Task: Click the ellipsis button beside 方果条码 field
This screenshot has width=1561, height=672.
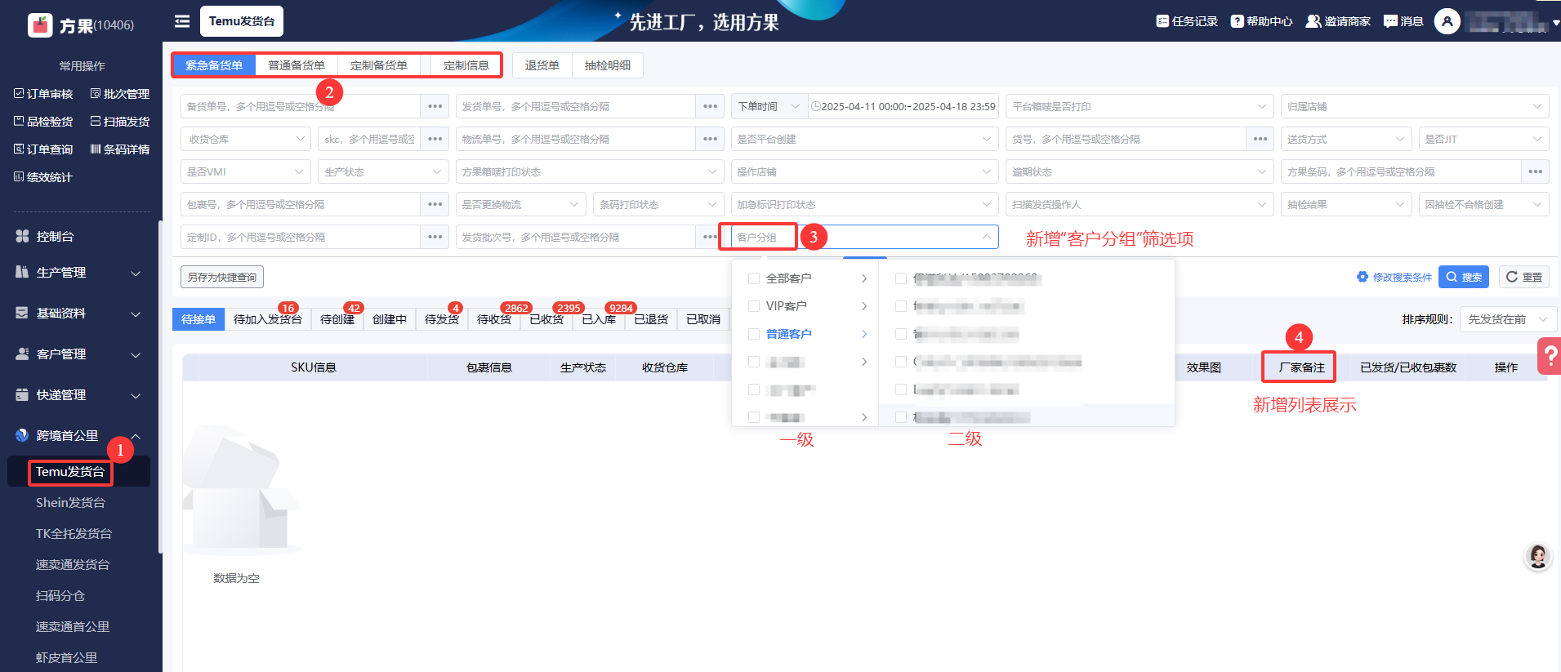Action: 1536,171
